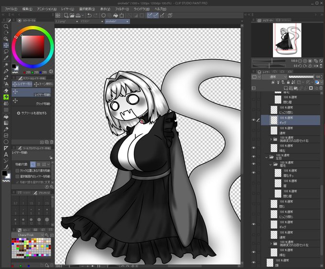325x269 pixels.
Task: Open CLIP STUDIO launcher icon
Action: click(58, 15)
